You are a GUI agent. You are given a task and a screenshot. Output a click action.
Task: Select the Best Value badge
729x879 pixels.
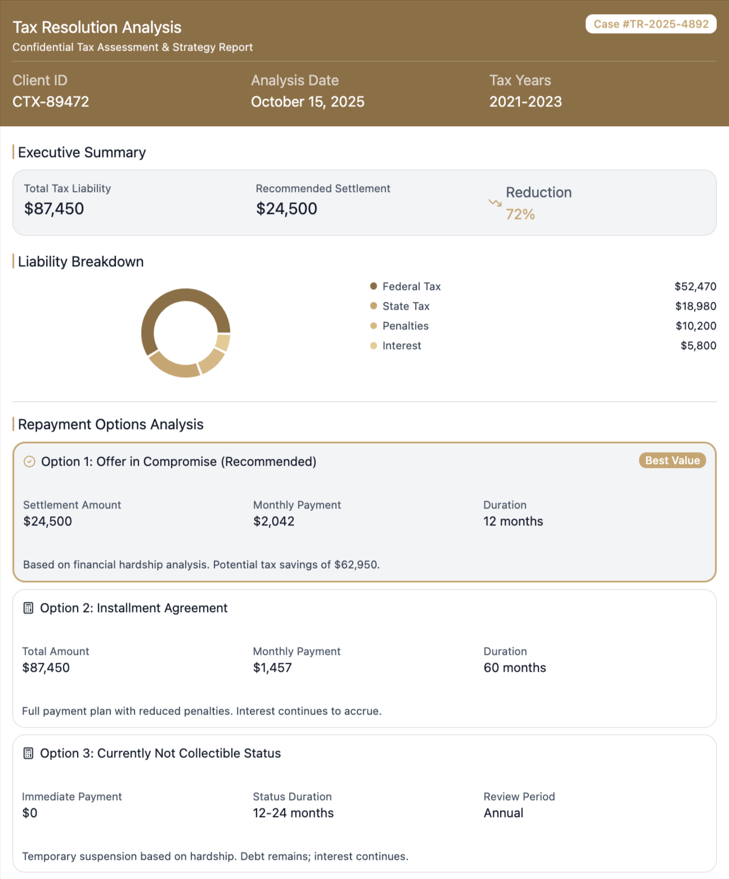point(672,460)
